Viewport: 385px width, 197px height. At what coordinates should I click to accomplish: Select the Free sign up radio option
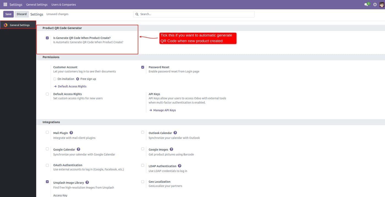coord(78,79)
